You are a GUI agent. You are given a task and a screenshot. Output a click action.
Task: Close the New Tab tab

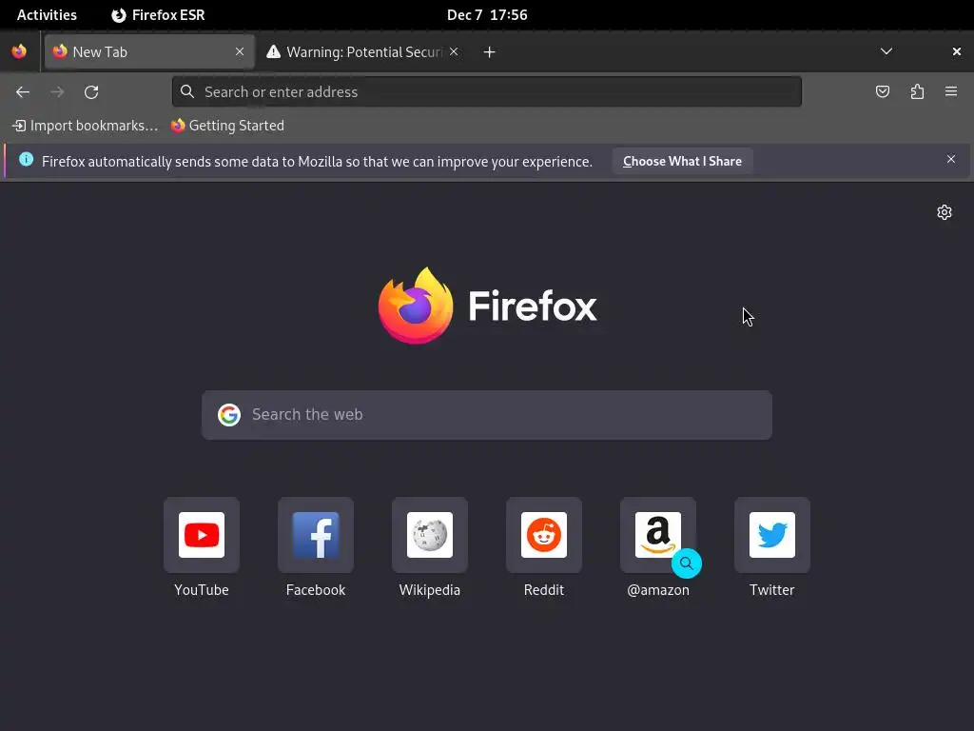tap(240, 51)
